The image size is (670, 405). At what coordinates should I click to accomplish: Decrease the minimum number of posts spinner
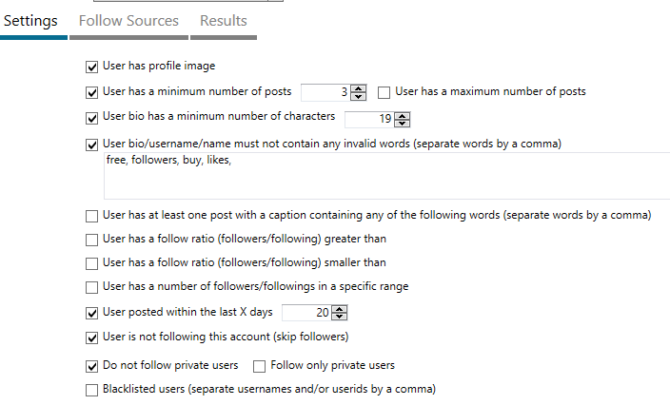(358, 96)
